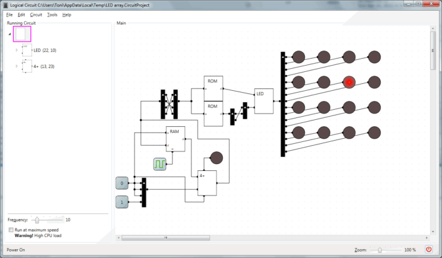Select the tall splitter feeding the LED matrix
Image resolution: width=442 pixels, height=258 pixels.
(x=283, y=104)
